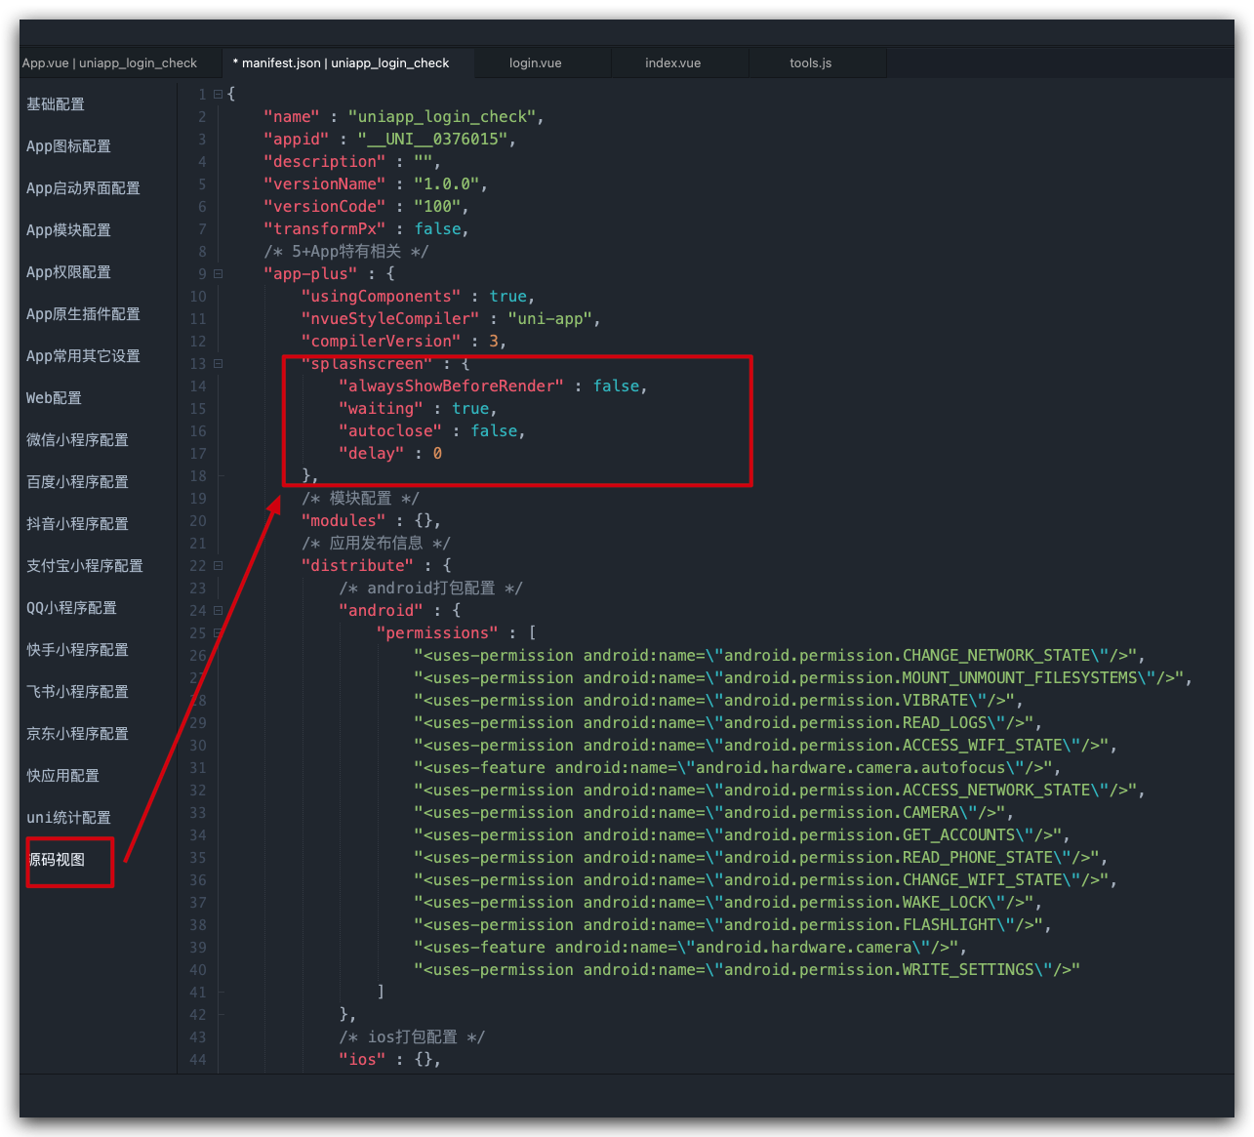
Task: Open the index.vue tab
Action: pyautogui.click(x=672, y=62)
